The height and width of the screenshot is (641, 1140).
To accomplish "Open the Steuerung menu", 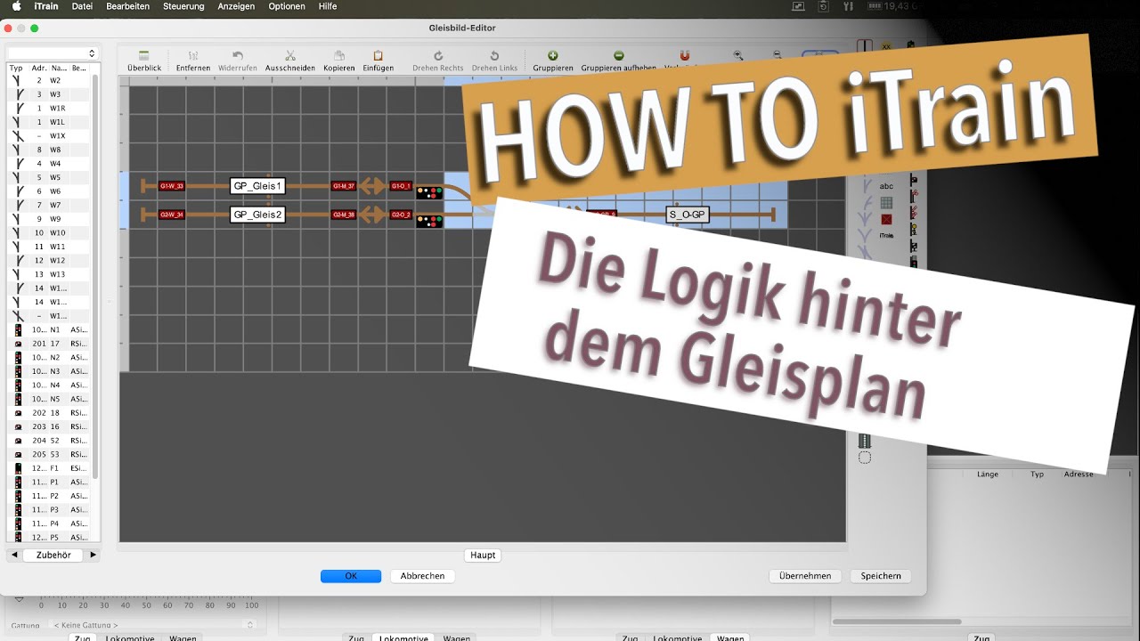I will (x=183, y=6).
